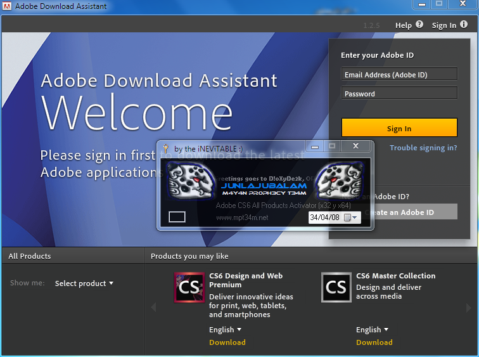Expand the English language dropdown for Design Premium
The width and height of the screenshot is (479, 357).
pyautogui.click(x=226, y=330)
